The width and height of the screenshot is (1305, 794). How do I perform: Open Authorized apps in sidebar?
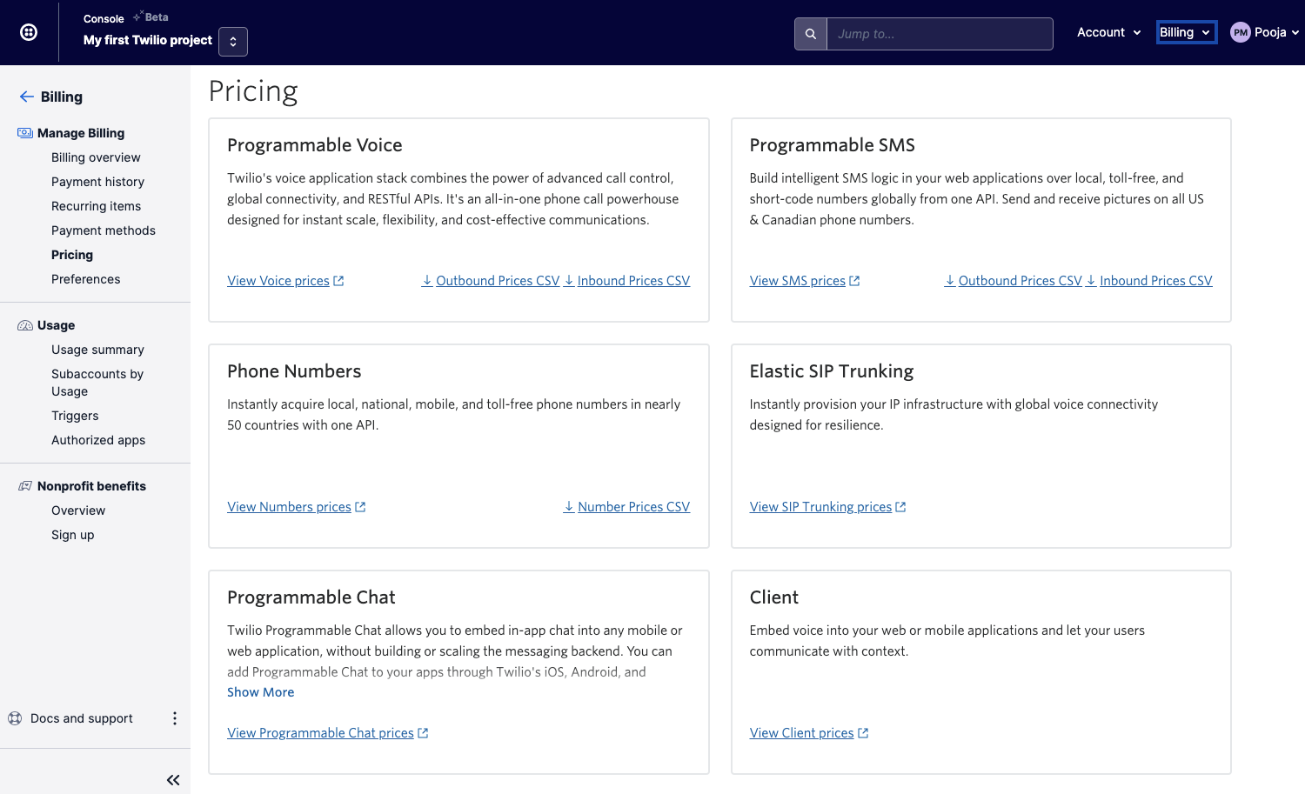point(98,440)
